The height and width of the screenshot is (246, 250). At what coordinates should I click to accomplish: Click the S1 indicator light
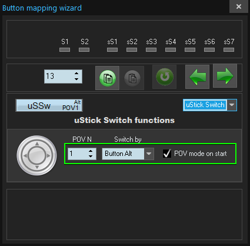point(65,50)
